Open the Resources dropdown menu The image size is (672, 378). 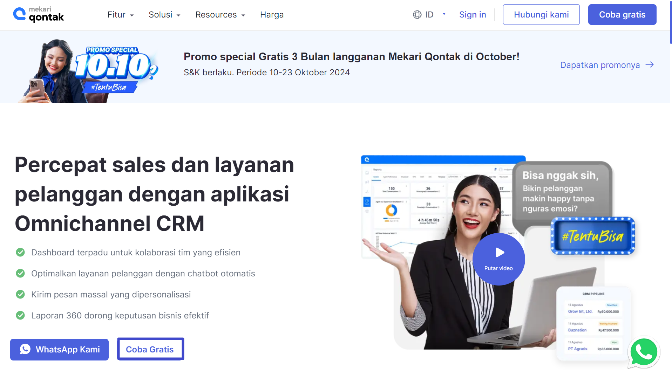pyautogui.click(x=220, y=15)
